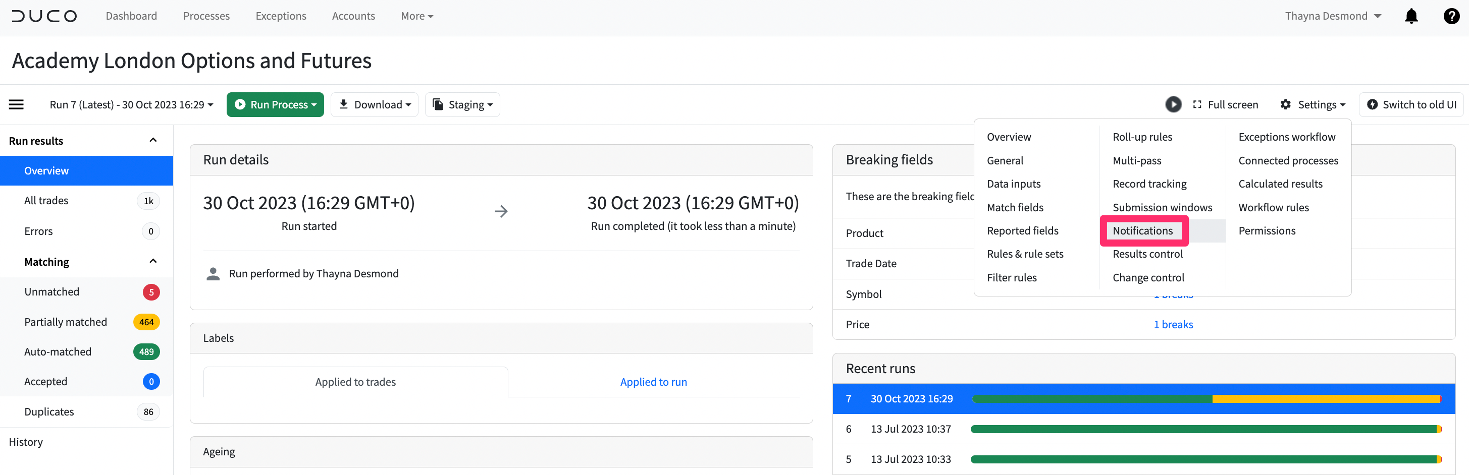
Task: Select Workflow rules in Settings menu
Action: click(1274, 207)
